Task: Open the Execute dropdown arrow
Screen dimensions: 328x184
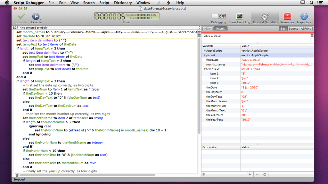Action: [x=41, y=19]
